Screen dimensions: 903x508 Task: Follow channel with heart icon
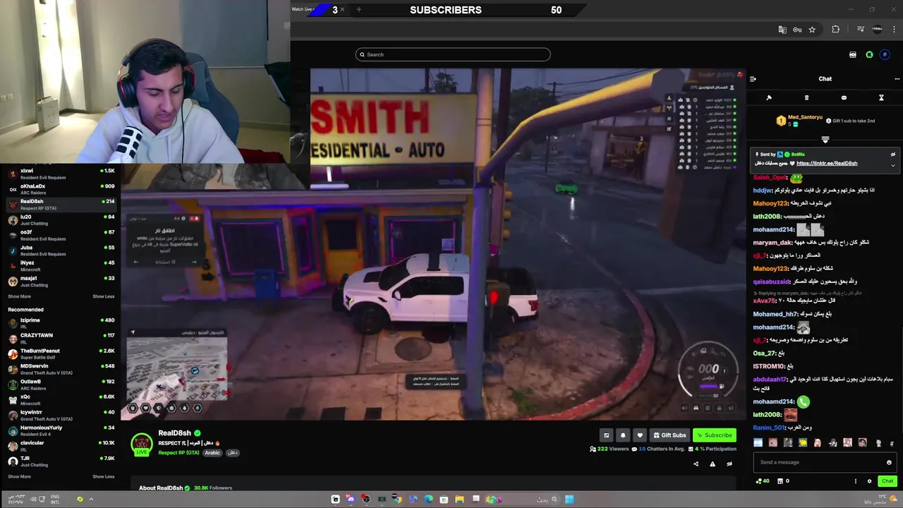pyautogui.click(x=639, y=435)
